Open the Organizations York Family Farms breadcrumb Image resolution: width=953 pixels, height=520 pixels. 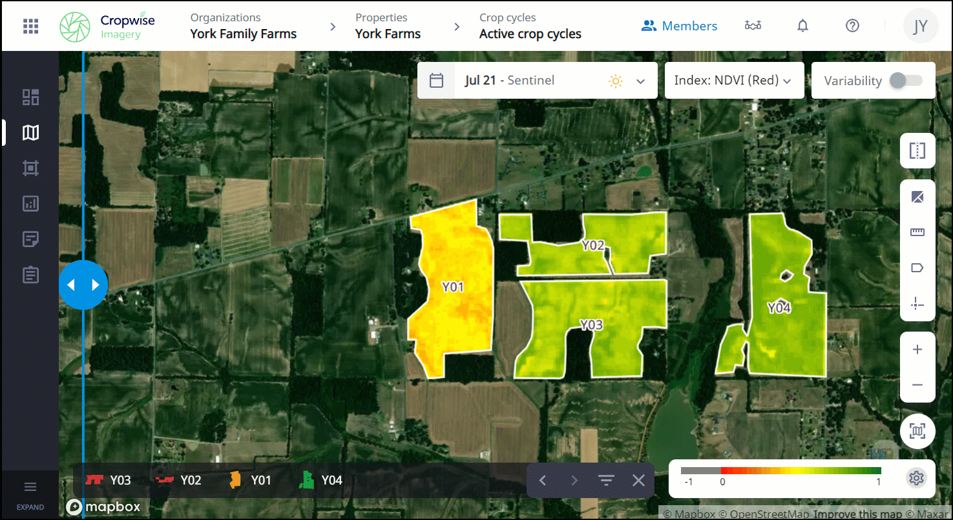point(243,26)
